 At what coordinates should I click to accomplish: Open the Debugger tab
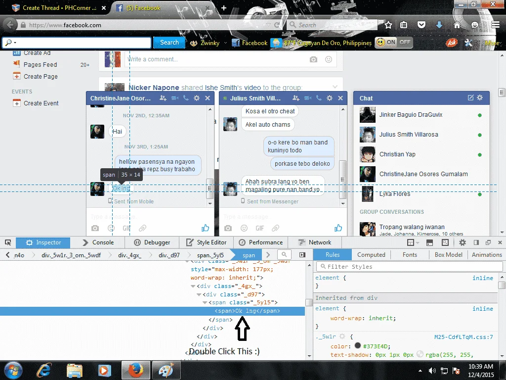point(152,242)
